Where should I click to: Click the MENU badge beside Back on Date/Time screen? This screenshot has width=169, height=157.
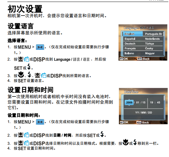pyautogui.click(x=139, y=122)
